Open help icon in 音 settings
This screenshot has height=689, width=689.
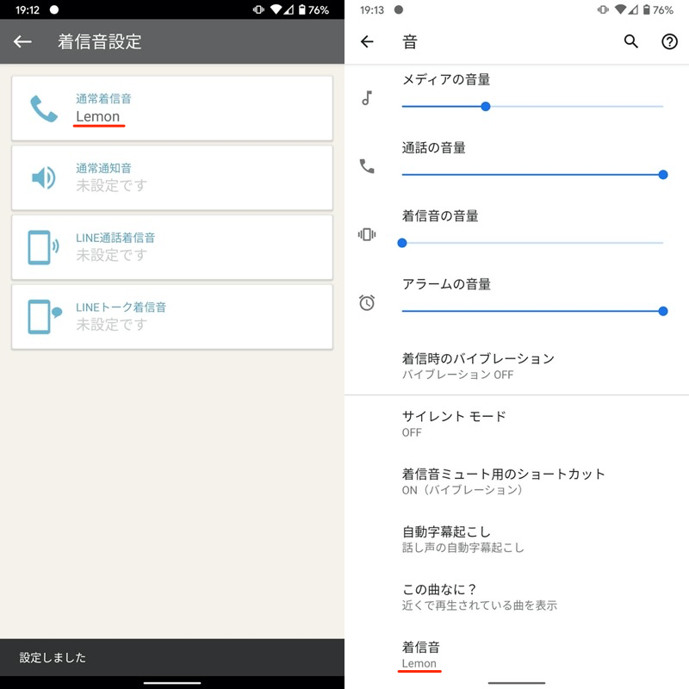pos(669,41)
